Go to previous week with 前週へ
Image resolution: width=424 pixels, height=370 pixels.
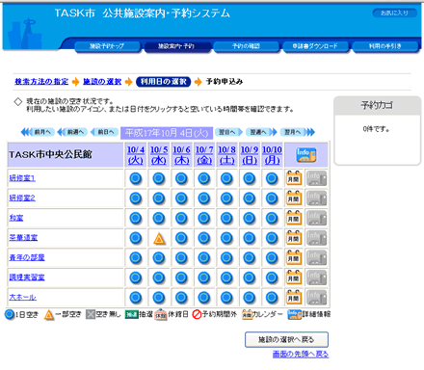pyautogui.click(x=72, y=132)
